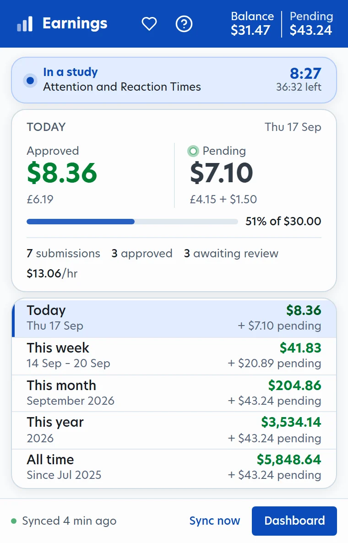
Task: Click the Pending $43.24 header value
Action: pyautogui.click(x=311, y=23)
